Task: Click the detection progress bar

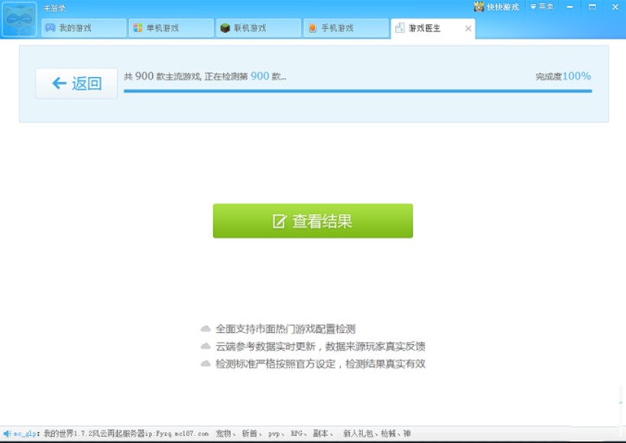Action: point(358,91)
